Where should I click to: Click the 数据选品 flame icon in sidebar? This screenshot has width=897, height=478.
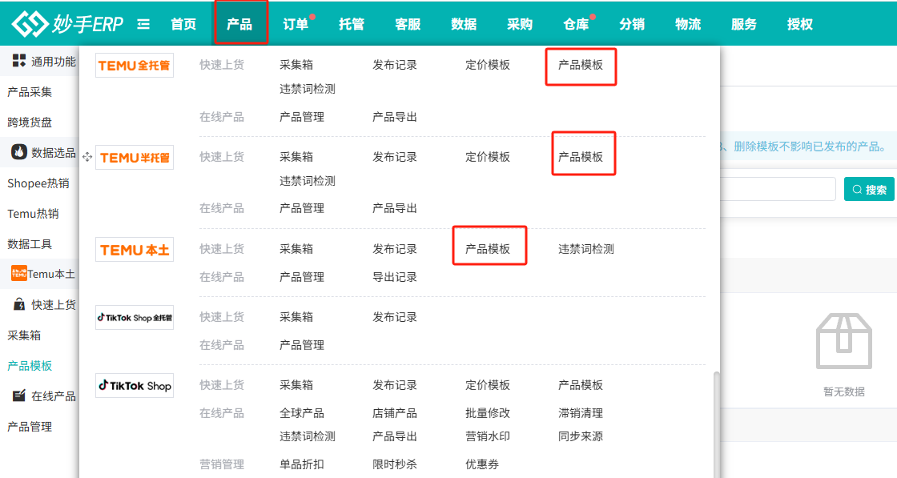pos(19,152)
